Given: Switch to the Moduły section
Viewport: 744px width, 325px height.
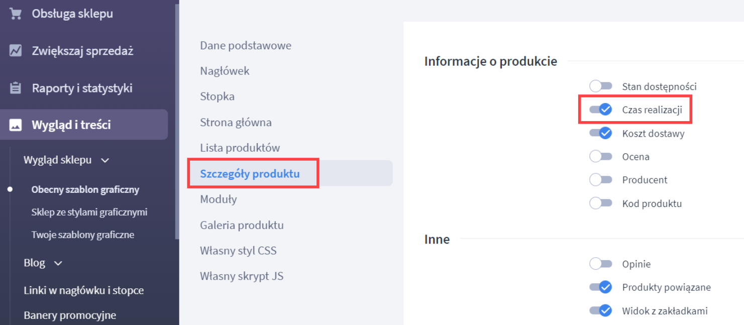Looking at the screenshot, I should point(219,199).
